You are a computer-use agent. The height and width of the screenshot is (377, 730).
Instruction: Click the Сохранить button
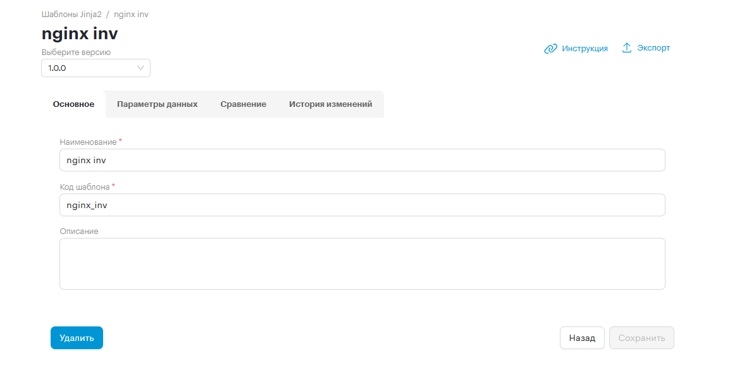[x=641, y=338]
